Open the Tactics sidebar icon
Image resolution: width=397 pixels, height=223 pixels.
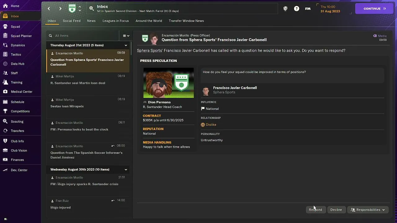[x=5, y=55]
